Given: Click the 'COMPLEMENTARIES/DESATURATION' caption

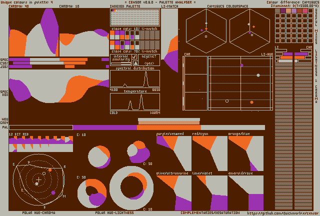Looking at the screenshot, I should 210,212.
